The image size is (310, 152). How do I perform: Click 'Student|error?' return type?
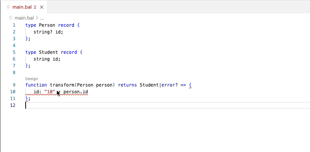(x=159, y=85)
